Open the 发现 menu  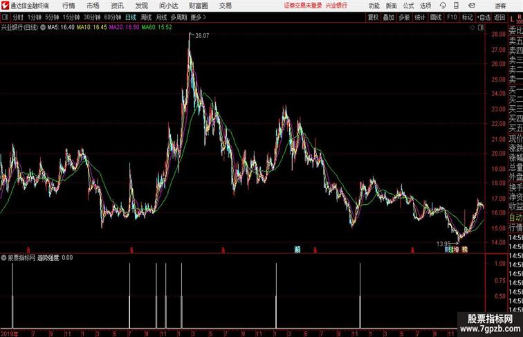click(x=141, y=6)
